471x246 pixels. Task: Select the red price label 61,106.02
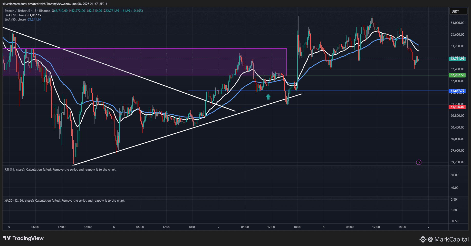click(457, 107)
